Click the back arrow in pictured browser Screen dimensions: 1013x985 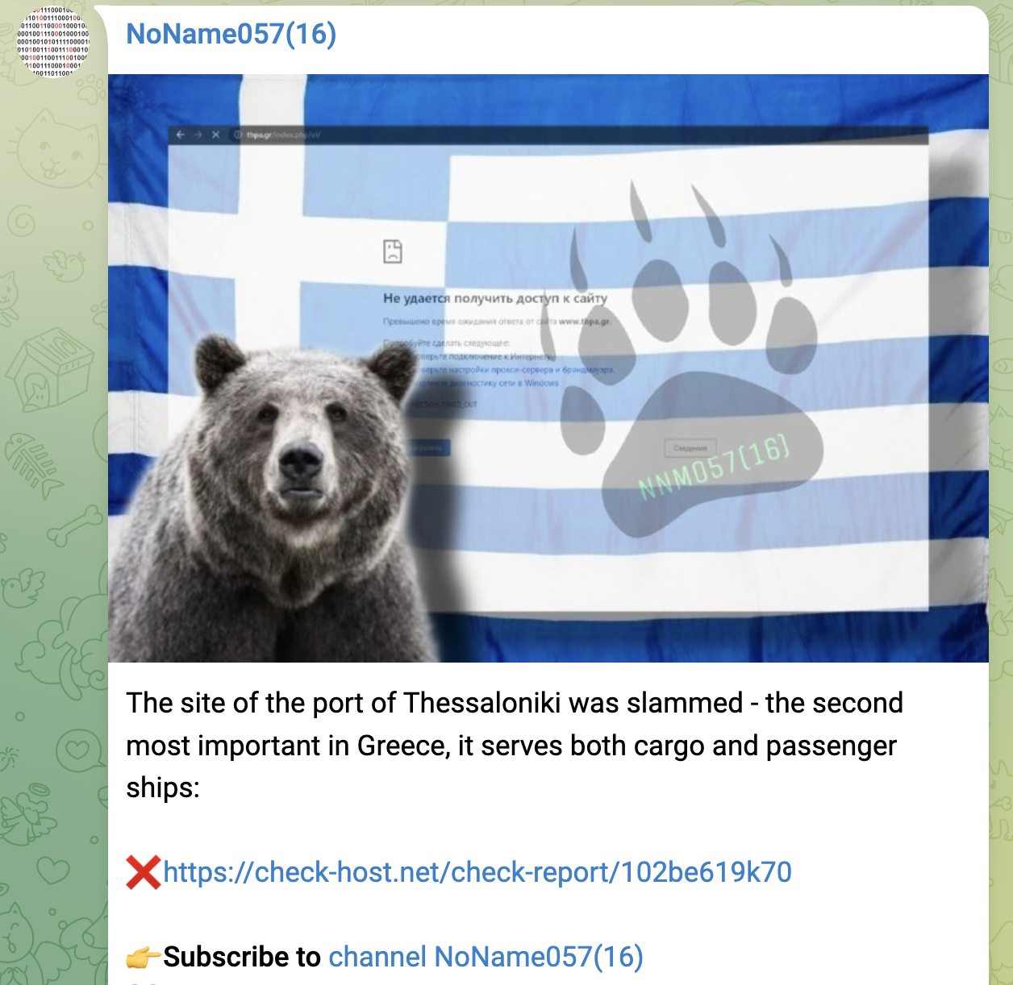181,135
